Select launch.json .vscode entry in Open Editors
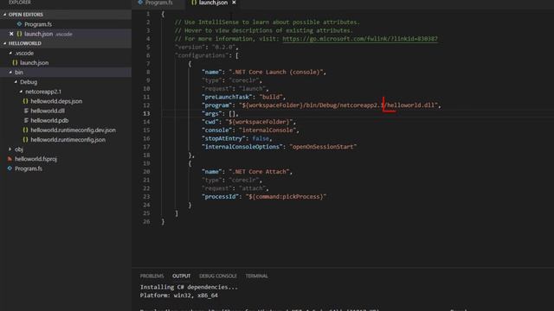Viewport: 554px width, 311px height. (x=48, y=34)
